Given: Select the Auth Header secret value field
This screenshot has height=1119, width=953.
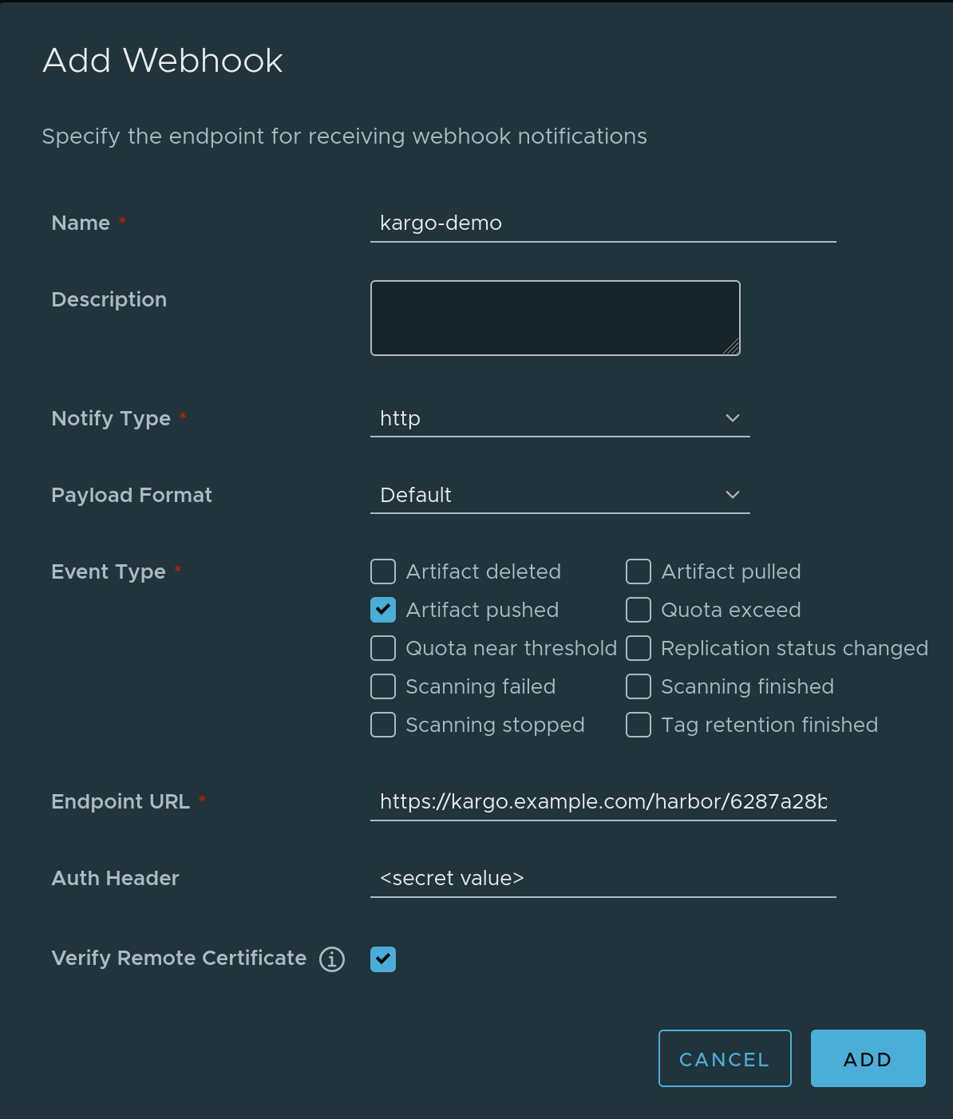Looking at the screenshot, I should coord(603,878).
